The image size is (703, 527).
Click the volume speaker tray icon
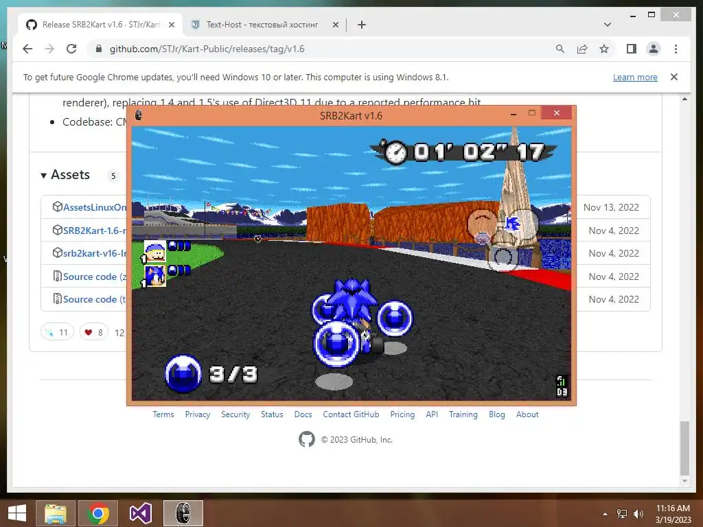click(x=638, y=514)
